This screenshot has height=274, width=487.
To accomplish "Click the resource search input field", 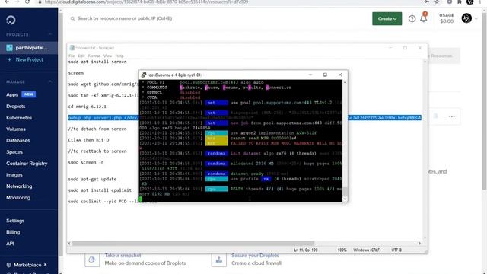I will [125, 18].
